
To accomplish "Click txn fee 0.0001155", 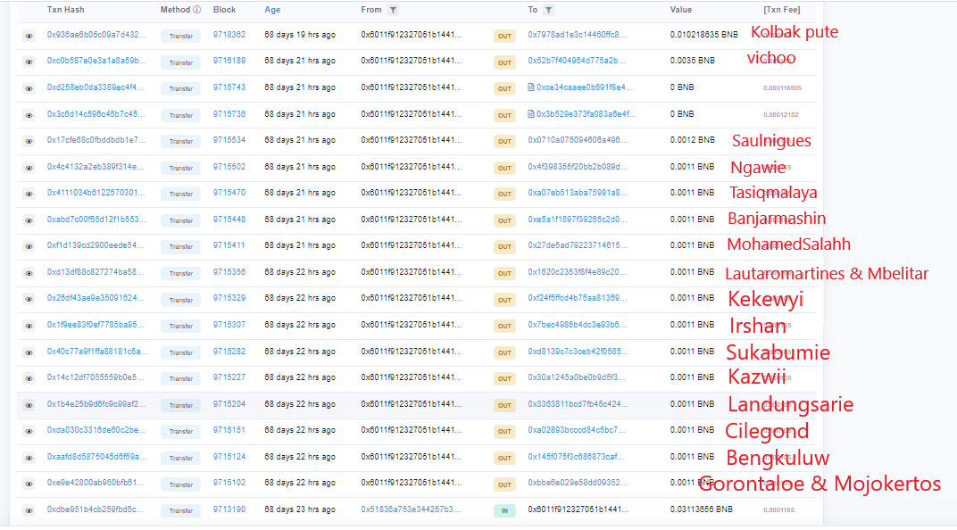I will 778,509.
